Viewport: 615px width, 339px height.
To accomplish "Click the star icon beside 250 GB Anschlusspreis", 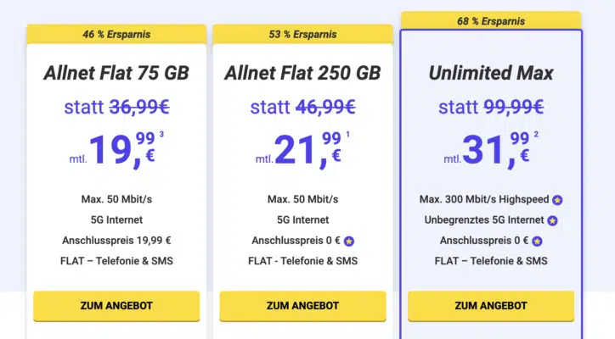I will click(x=349, y=242).
